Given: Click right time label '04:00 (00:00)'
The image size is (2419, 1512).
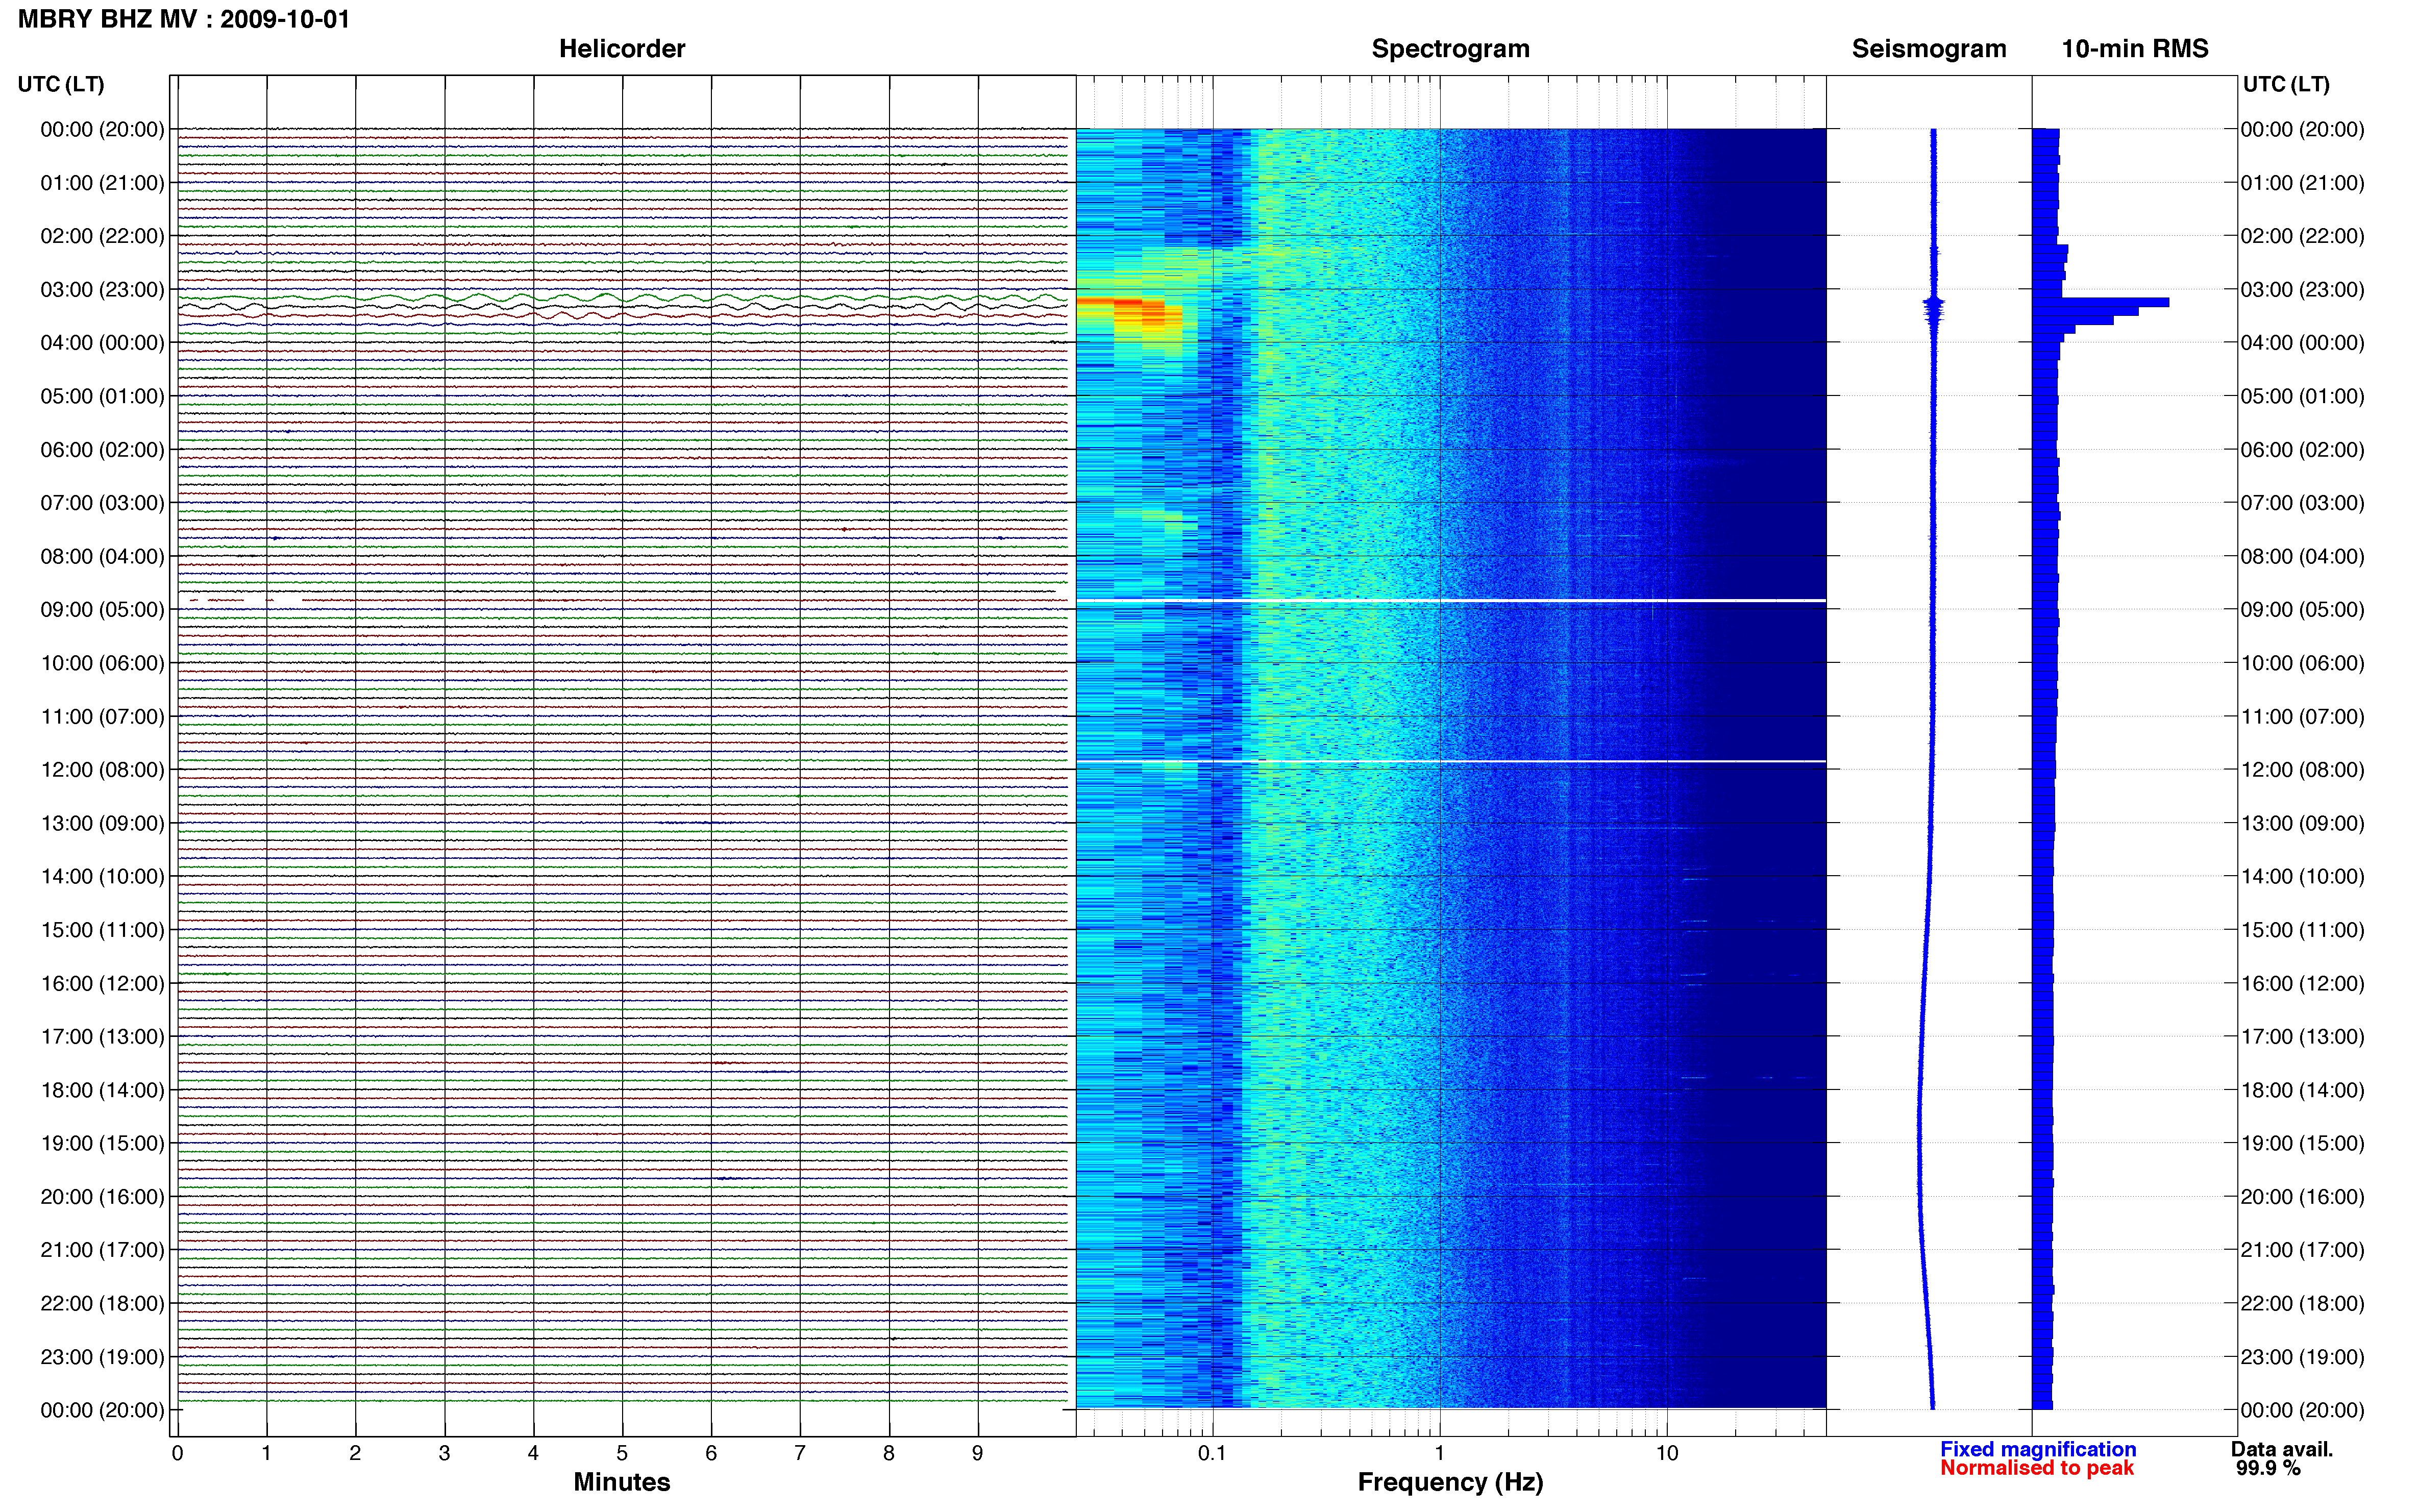Looking at the screenshot, I should point(2302,343).
